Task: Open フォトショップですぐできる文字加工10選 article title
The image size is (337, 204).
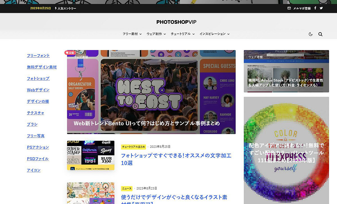Action: click(176, 159)
